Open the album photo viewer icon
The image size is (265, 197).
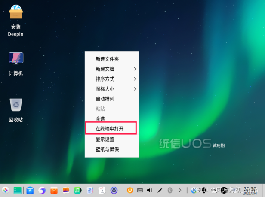66,191
